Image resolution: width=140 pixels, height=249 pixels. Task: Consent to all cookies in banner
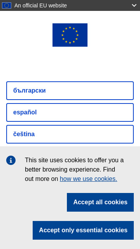100,202
